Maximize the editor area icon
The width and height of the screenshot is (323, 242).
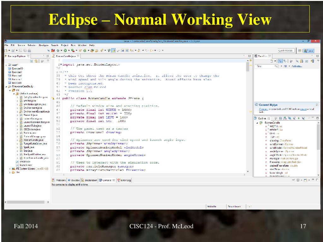(250, 56)
